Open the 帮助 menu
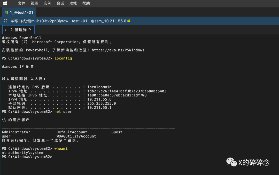 [86, 3]
